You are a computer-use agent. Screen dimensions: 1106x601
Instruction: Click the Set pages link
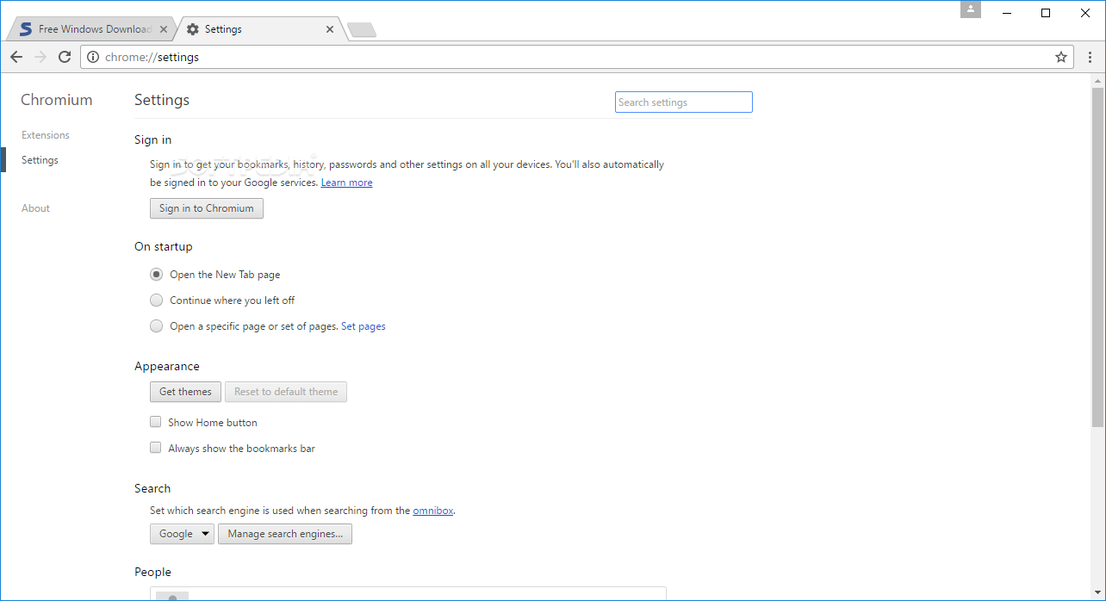[x=363, y=326]
